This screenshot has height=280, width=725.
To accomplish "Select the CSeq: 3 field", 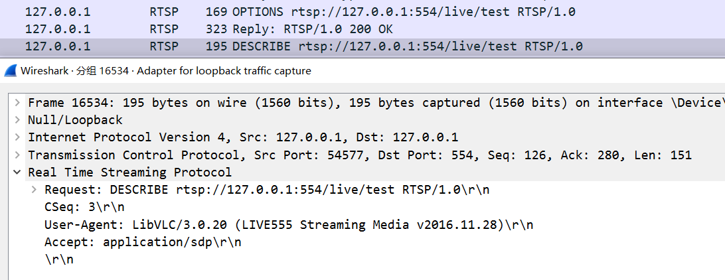I will pos(84,207).
